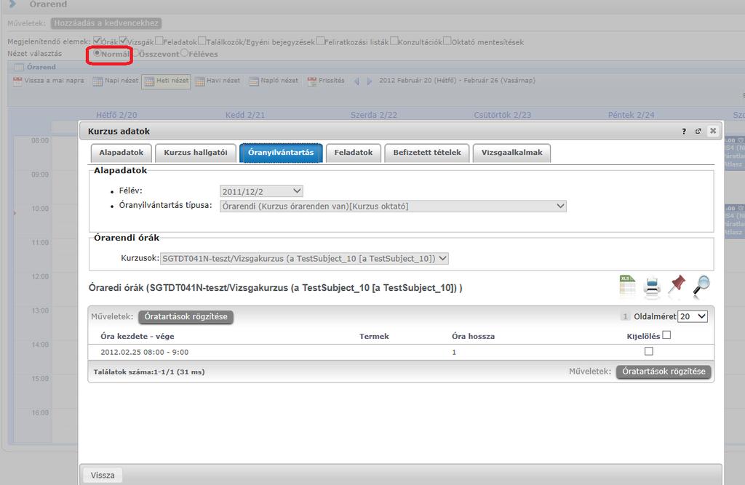Image resolution: width=745 pixels, height=485 pixels.
Task: Select the Összevont view radio button
Action: pos(135,53)
